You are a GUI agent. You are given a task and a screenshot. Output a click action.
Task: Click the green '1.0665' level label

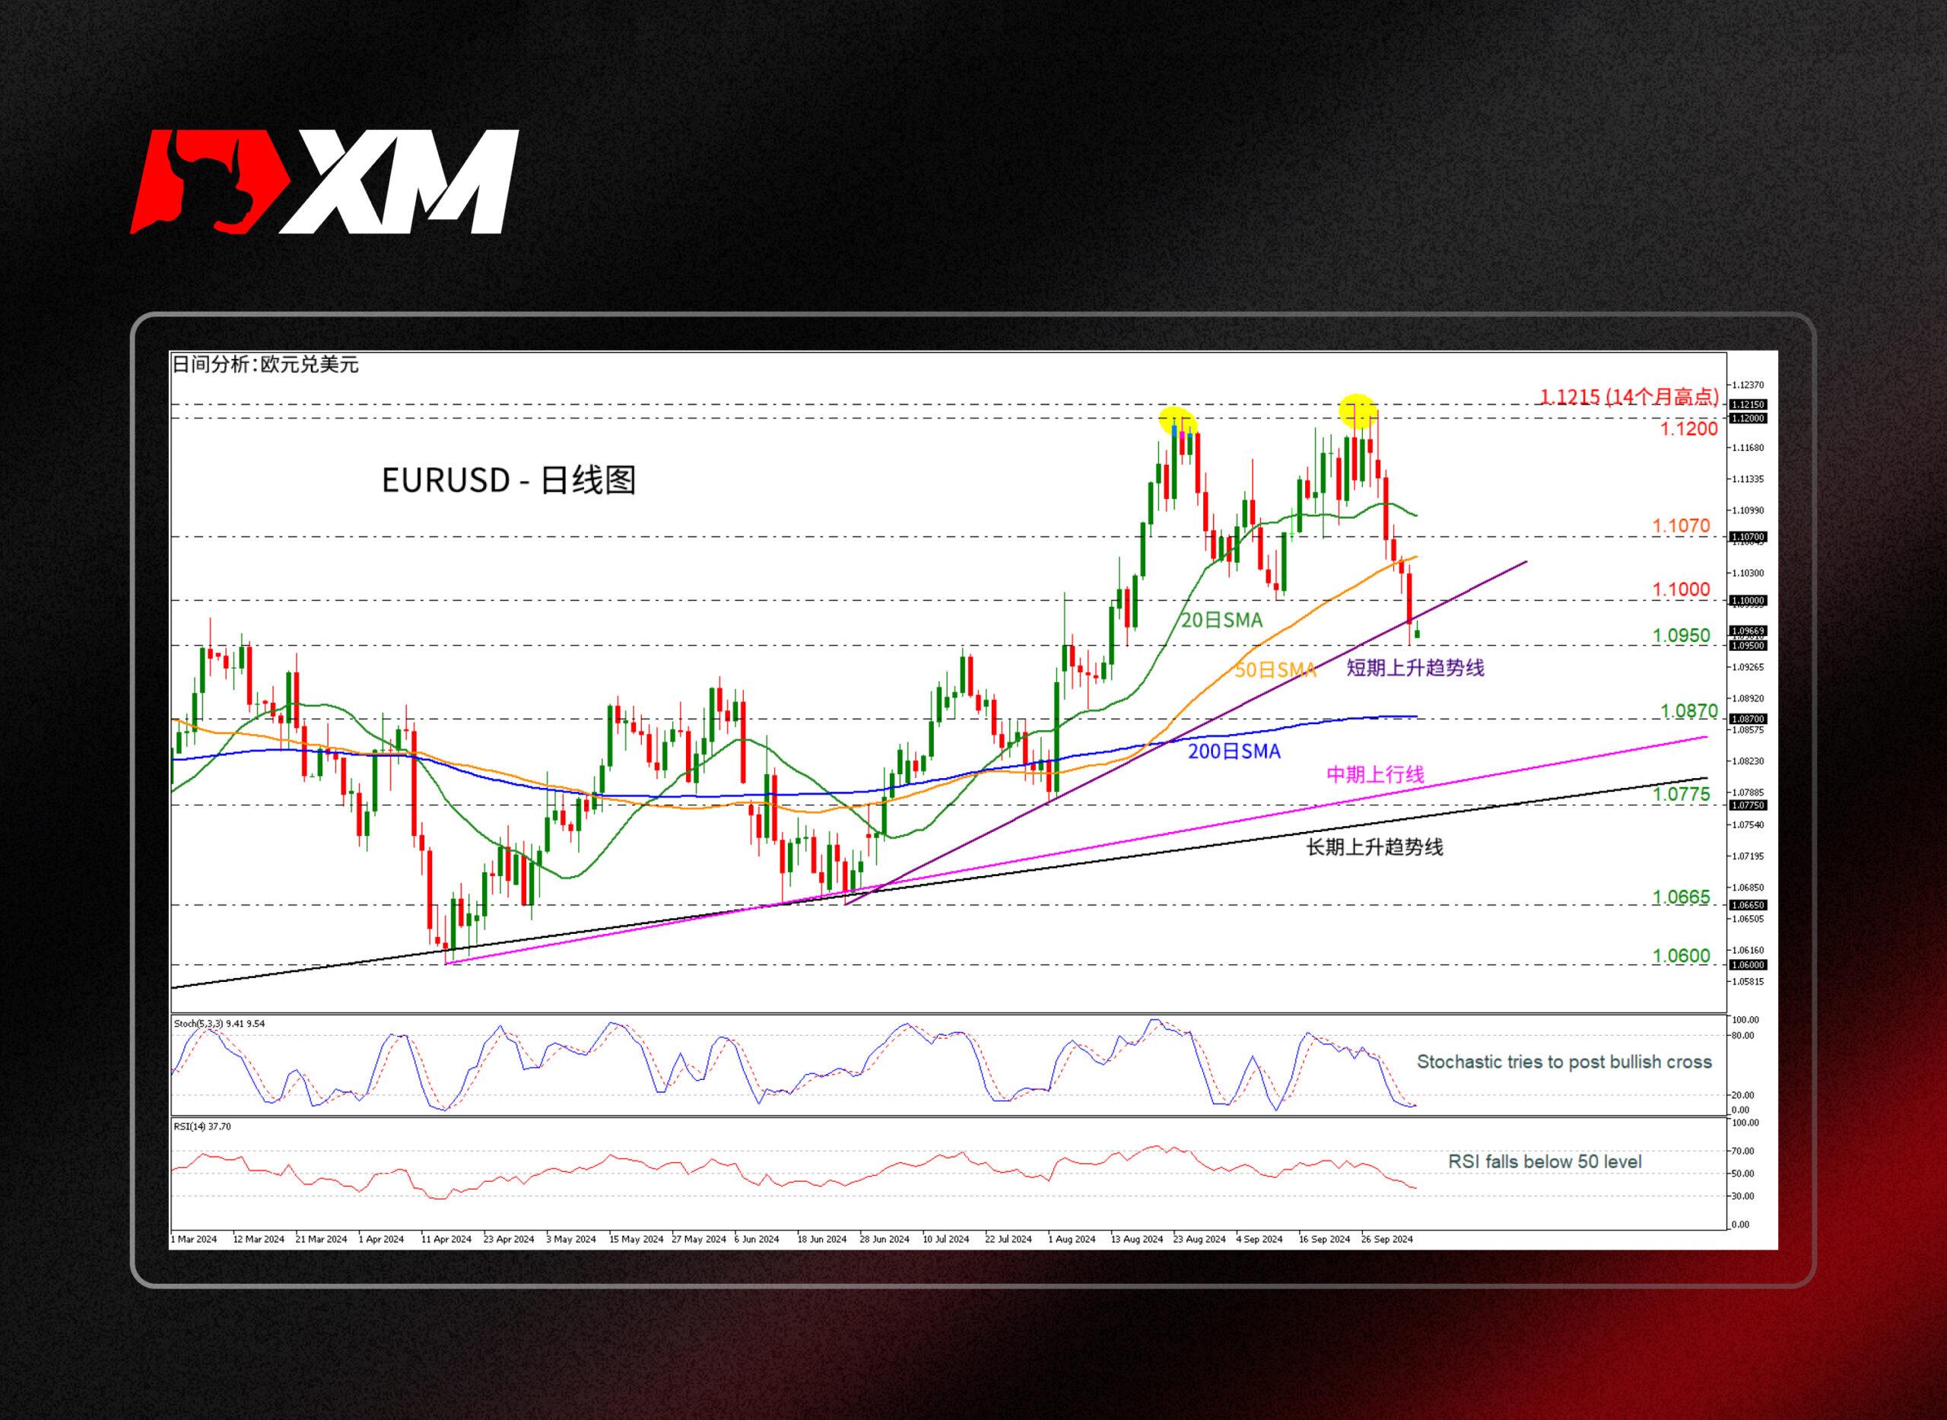1681,897
